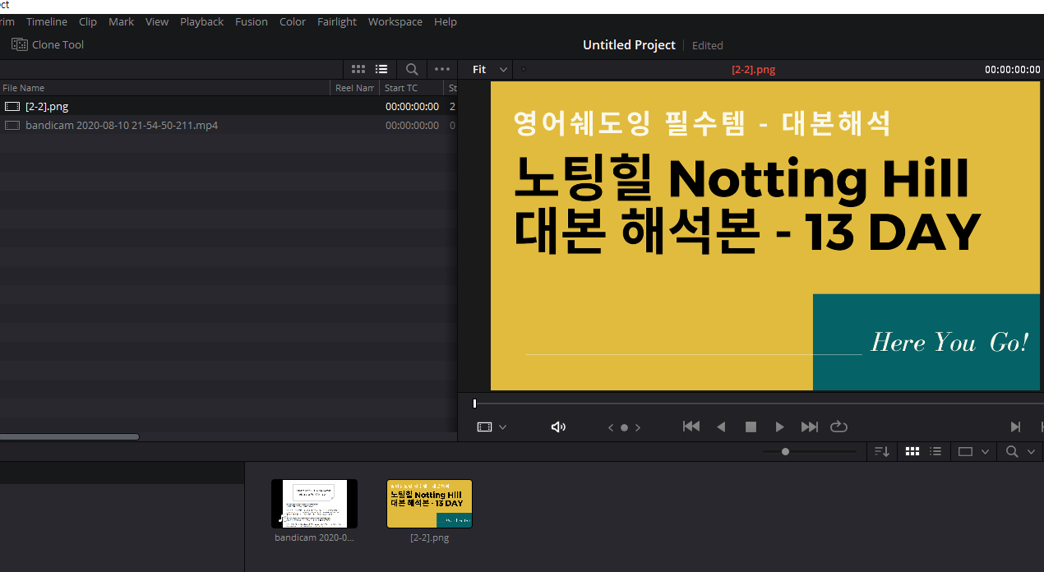Viewport: 1044px width, 572px height.
Task: Open the Fit zoom dropdown in viewer
Action: point(491,70)
